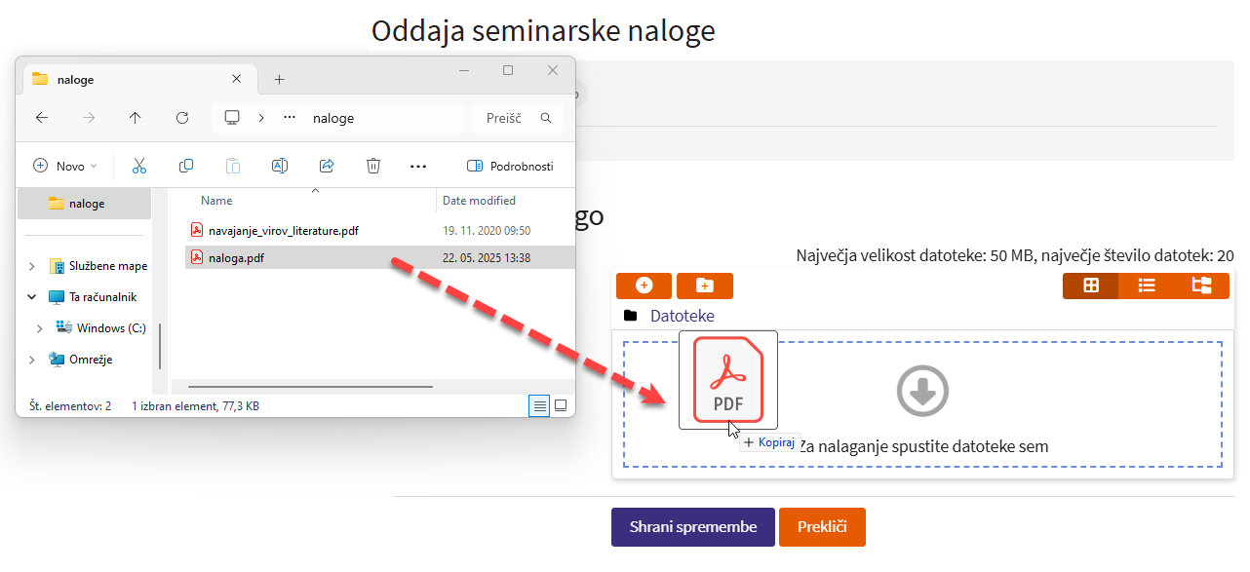Click the create folder icon button

point(704,286)
